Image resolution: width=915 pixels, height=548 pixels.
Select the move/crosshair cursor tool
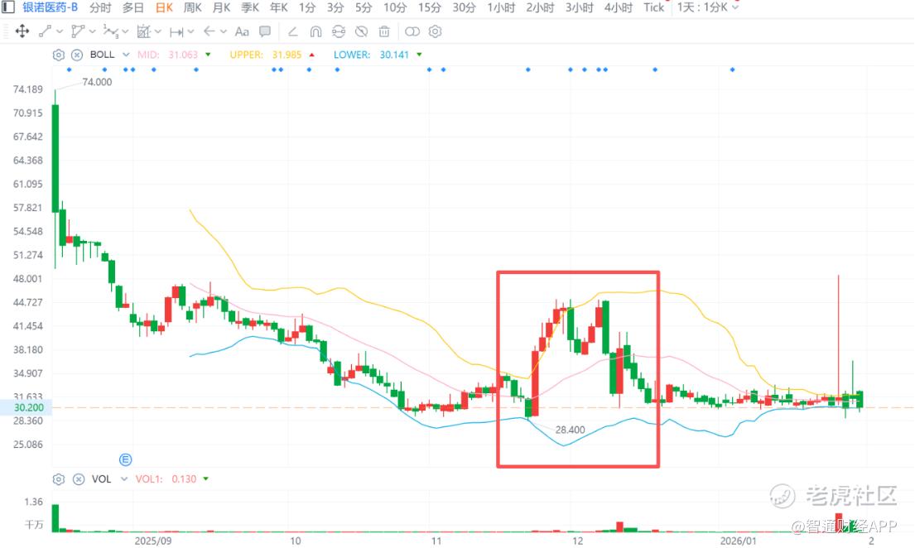click(x=22, y=31)
